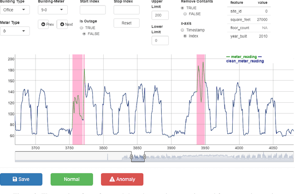Screen dimensions: 295x194
Task: Advance to the Next building meter
Action: [x=65, y=24]
